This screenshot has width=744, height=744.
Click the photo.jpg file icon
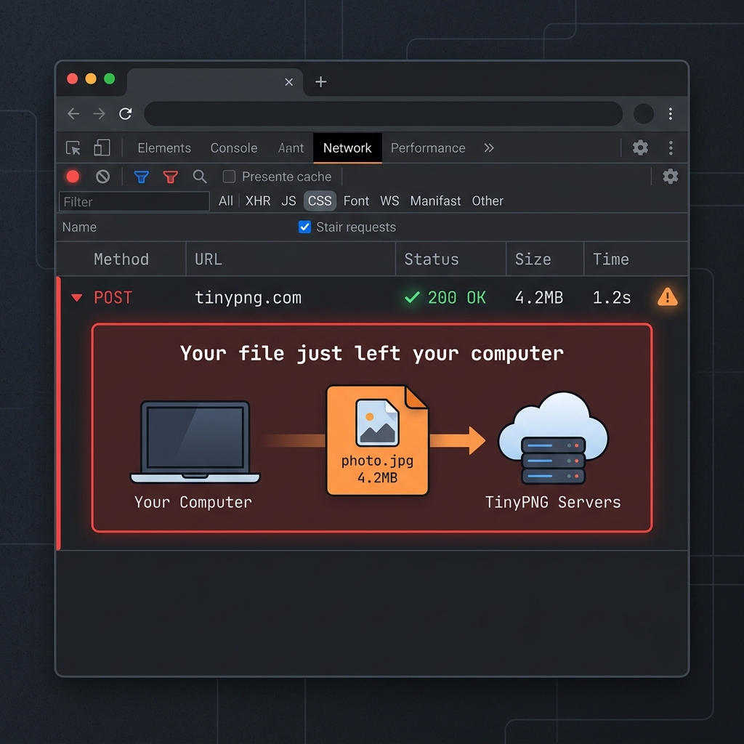(x=377, y=440)
